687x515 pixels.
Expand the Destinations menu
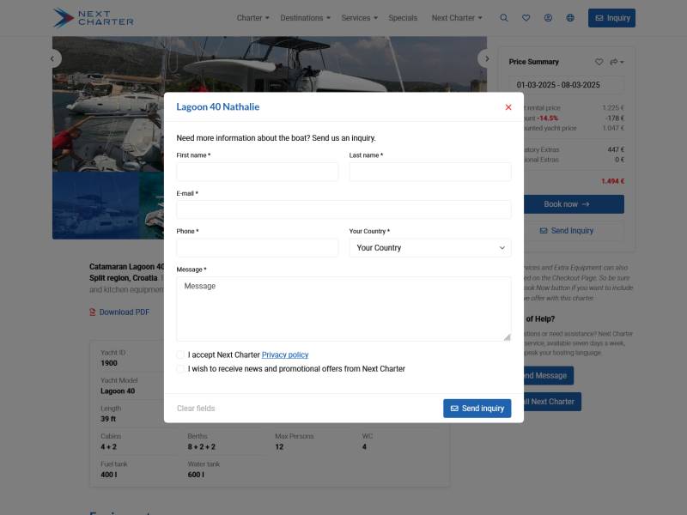pos(306,18)
